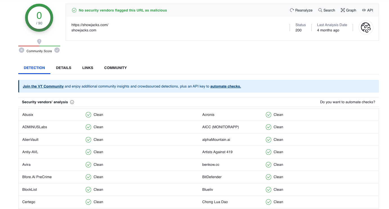Click the Clean check icon for Acronis
Viewport: 389px width, 209px height.
point(269,114)
